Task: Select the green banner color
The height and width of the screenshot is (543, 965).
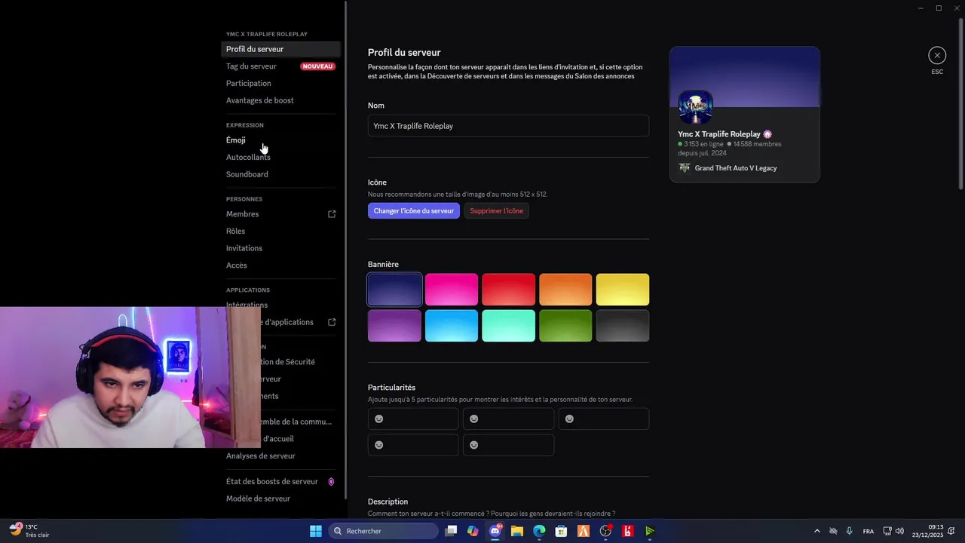Action: click(565, 326)
